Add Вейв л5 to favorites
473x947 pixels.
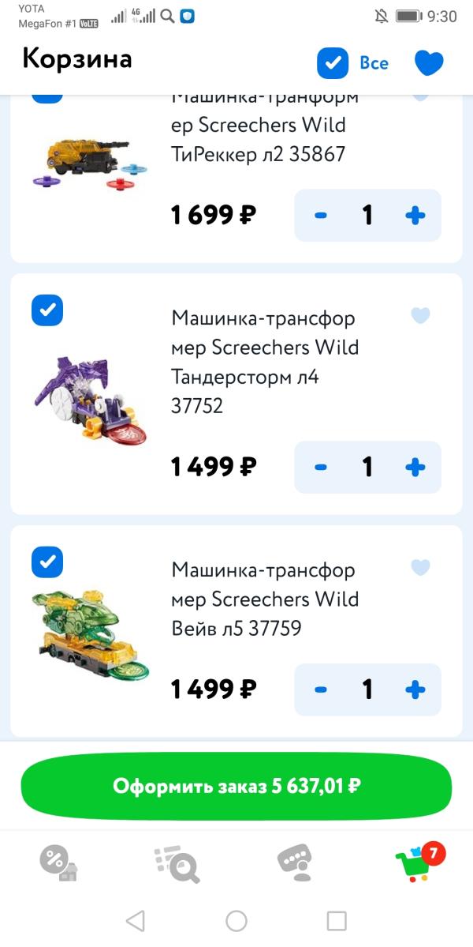tap(421, 567)
